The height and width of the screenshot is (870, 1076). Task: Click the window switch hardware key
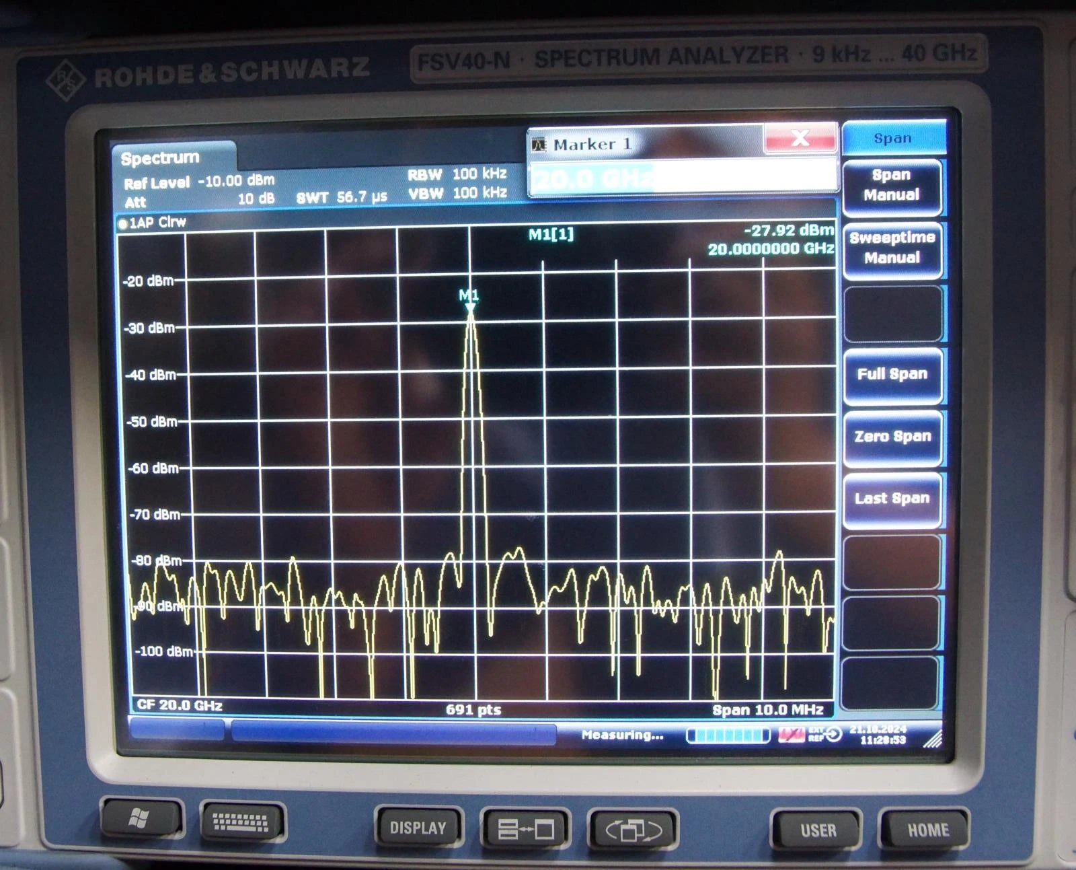pyautogui.click(x=633, y=830)
